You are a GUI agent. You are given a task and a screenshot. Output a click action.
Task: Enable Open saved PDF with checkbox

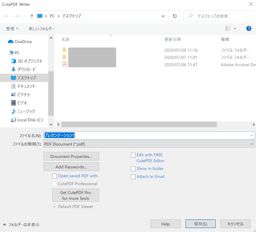pos(54,176)
